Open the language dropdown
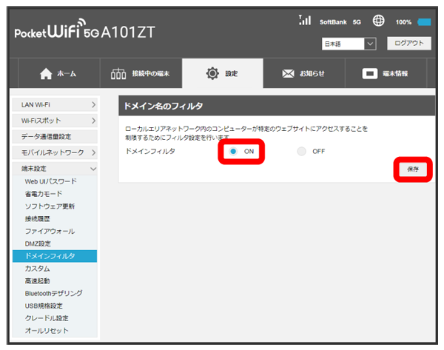Screen dimensions: 444x350 coord(349,44)
